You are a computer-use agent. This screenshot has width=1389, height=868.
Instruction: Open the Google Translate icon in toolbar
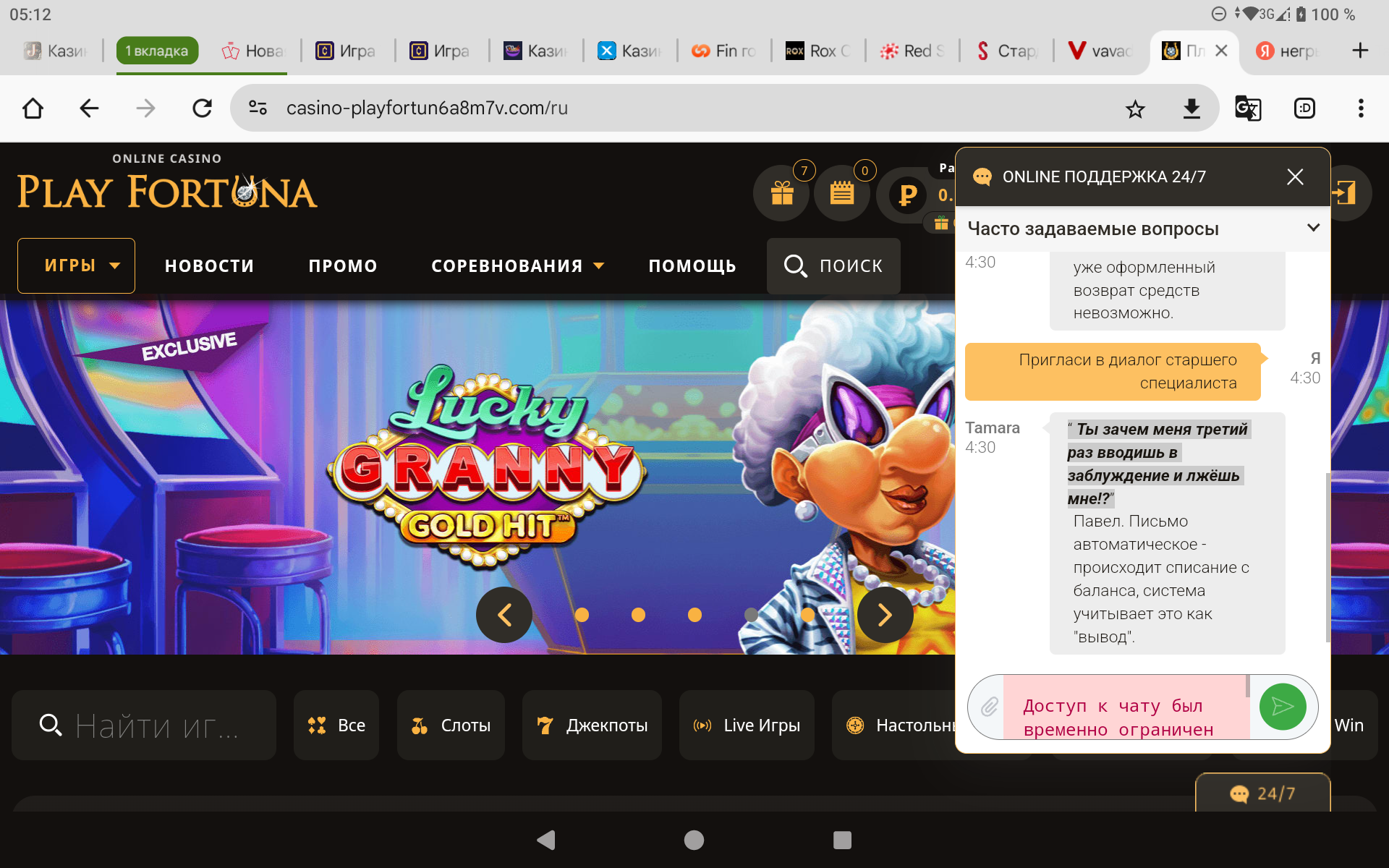pos(1247,109)
